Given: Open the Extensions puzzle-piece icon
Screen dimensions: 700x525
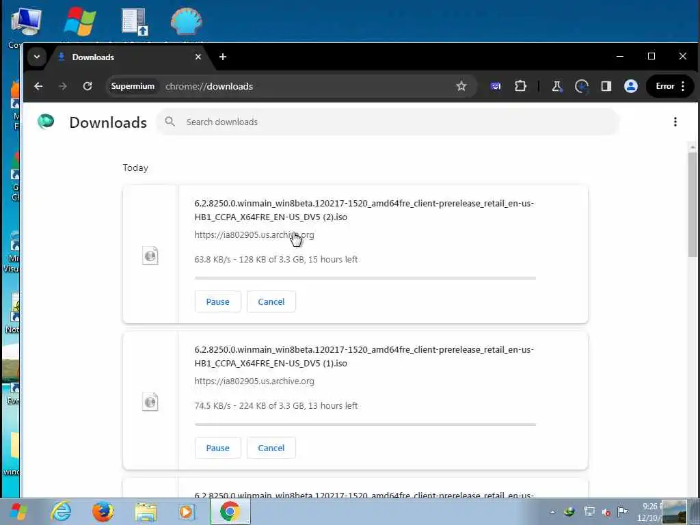Looking at the screenshot, I should pos(520,86).
